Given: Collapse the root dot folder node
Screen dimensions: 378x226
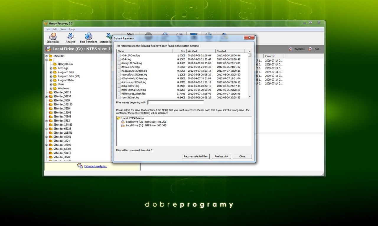Looking at the screenshot, I should 46,60.
